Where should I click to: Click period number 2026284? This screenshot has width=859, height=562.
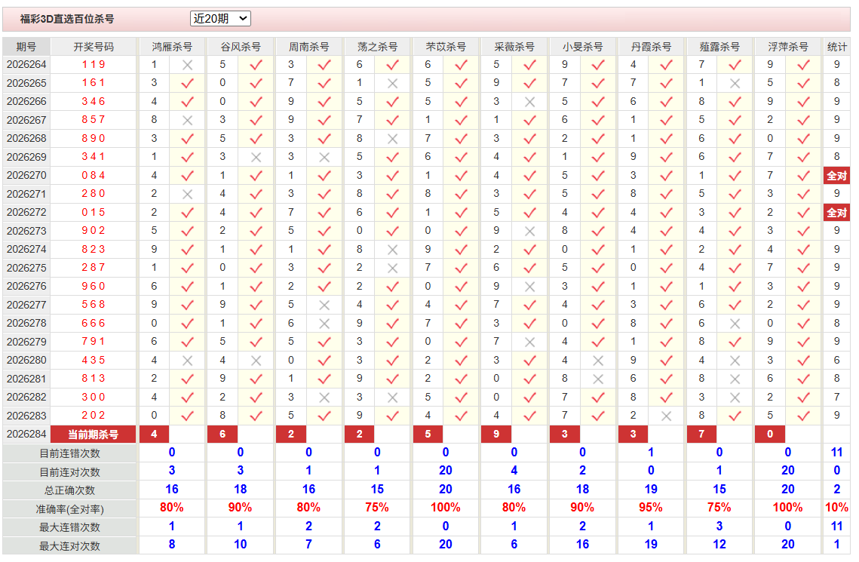[x=26, y=435]
